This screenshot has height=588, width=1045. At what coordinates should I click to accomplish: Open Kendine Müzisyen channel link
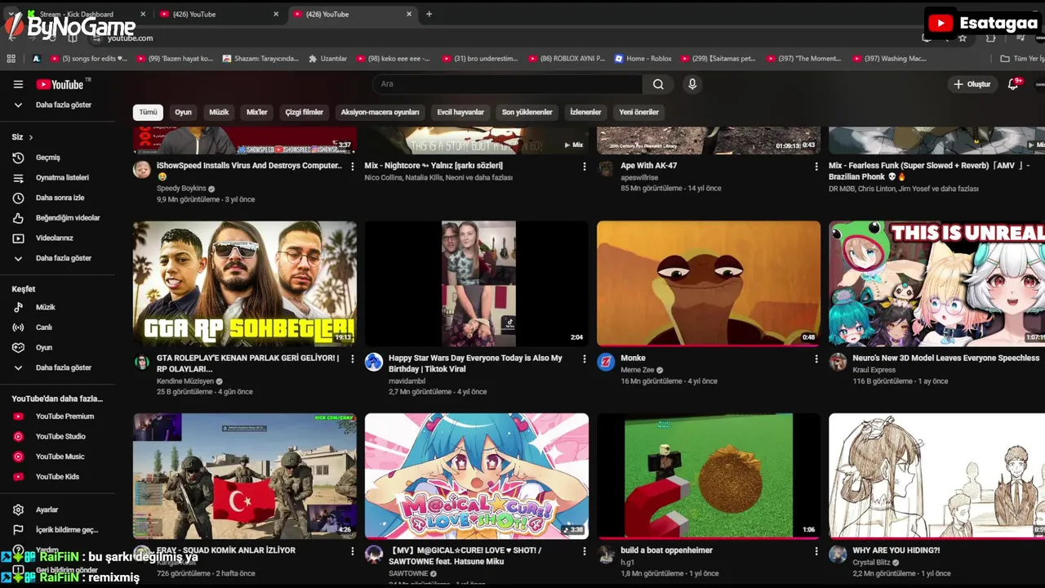pyautogui.click(x=185, y=381)
